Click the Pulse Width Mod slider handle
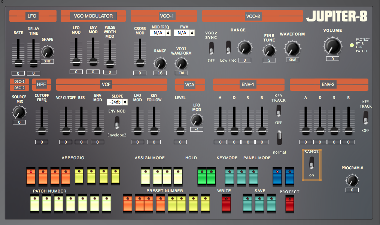This screenshot has height=225, width=380. [x=110, y=64]
